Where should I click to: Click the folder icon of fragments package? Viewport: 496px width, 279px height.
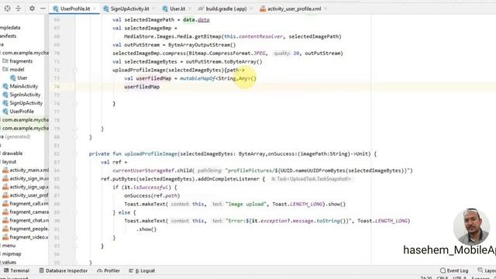point(5,60)
